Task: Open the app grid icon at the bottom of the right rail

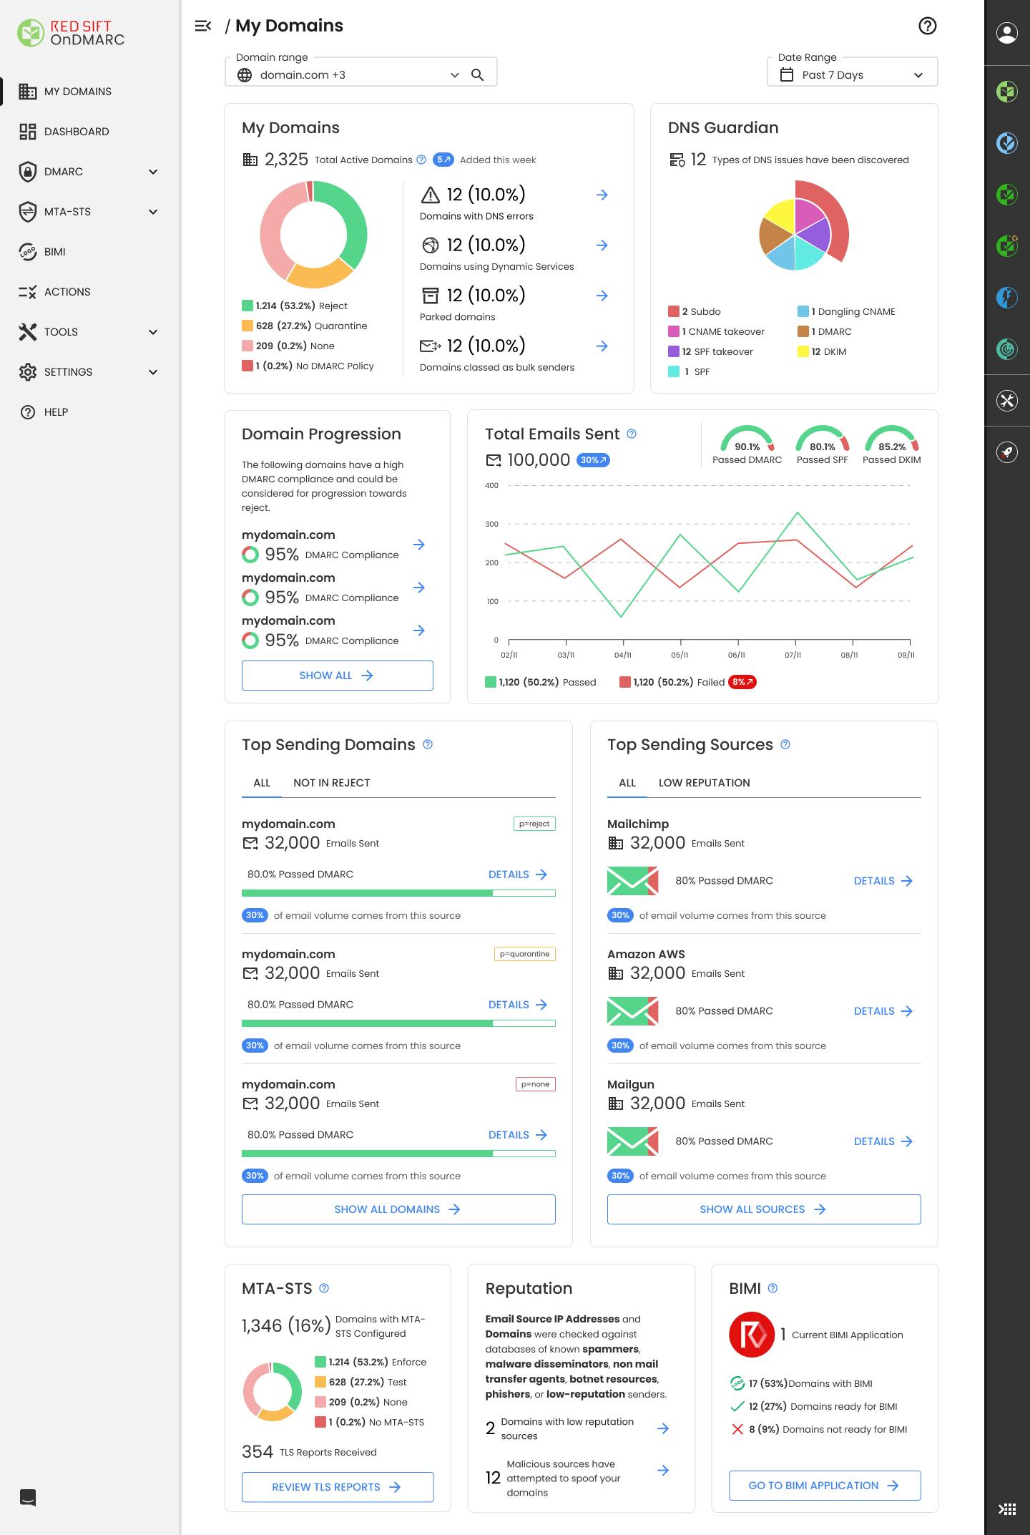Action: pyautogui.click(x=1007, y=1509)
